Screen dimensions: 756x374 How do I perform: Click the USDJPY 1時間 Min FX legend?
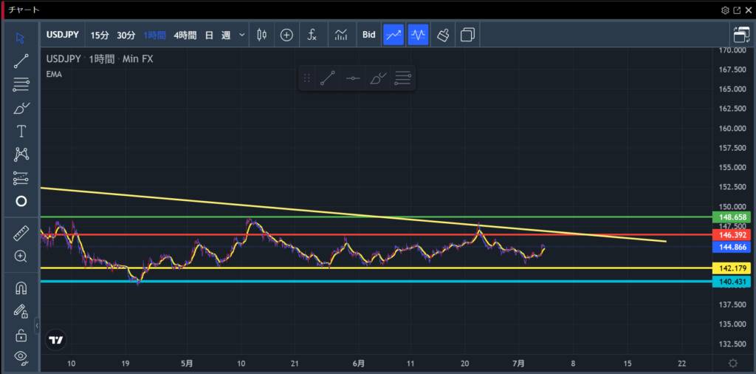[x=100, y=59]
